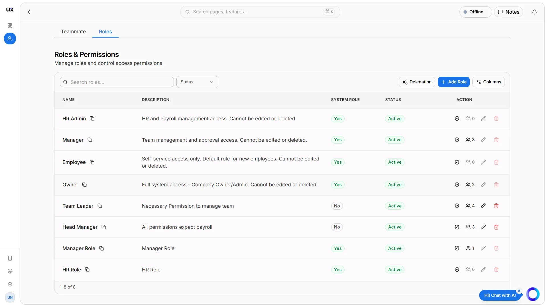
Task: Open the notifications bell
Action: 534,12
